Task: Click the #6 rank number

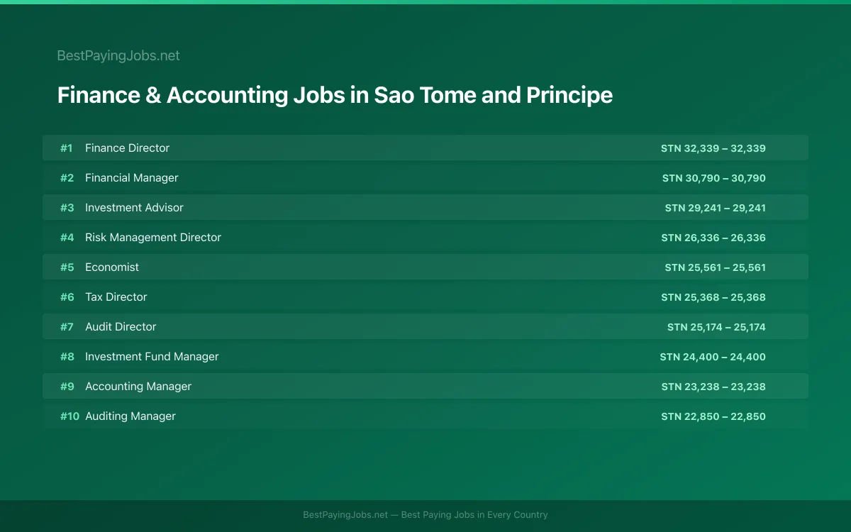Action: point(67,297)
